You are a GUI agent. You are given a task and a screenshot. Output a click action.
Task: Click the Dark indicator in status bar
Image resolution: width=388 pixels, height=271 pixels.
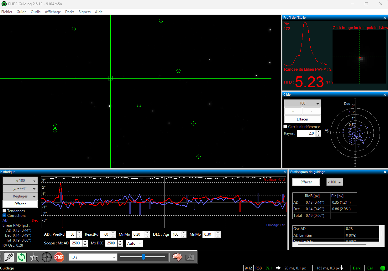pos(357,268)
